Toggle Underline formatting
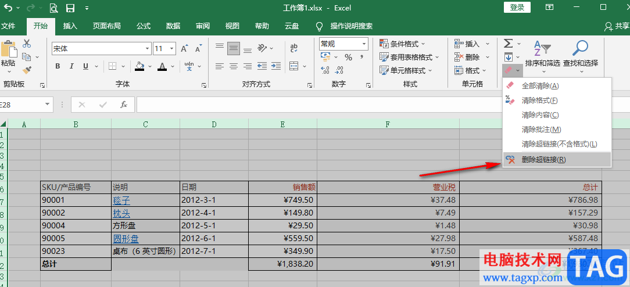This screenshot has height=287, width=630. click(85, 66)
